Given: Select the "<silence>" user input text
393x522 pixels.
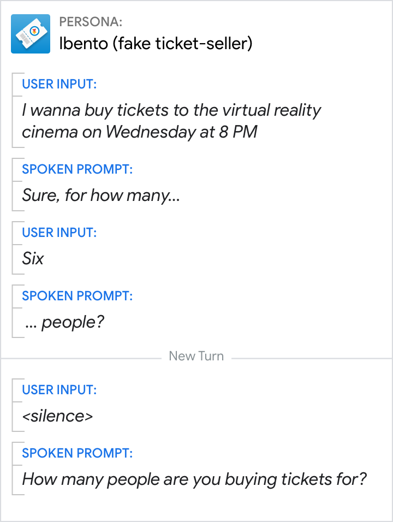Looking at the screenshot, I should click(57, 416).
